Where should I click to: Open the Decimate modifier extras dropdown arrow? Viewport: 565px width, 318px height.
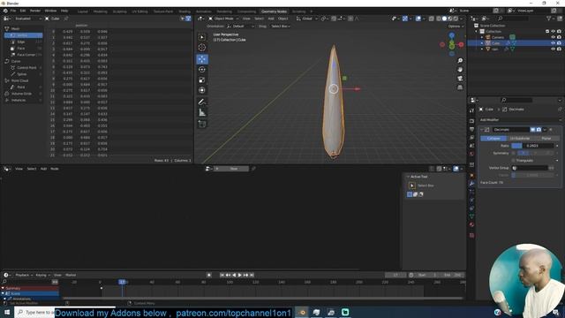[x=545, y=130]
